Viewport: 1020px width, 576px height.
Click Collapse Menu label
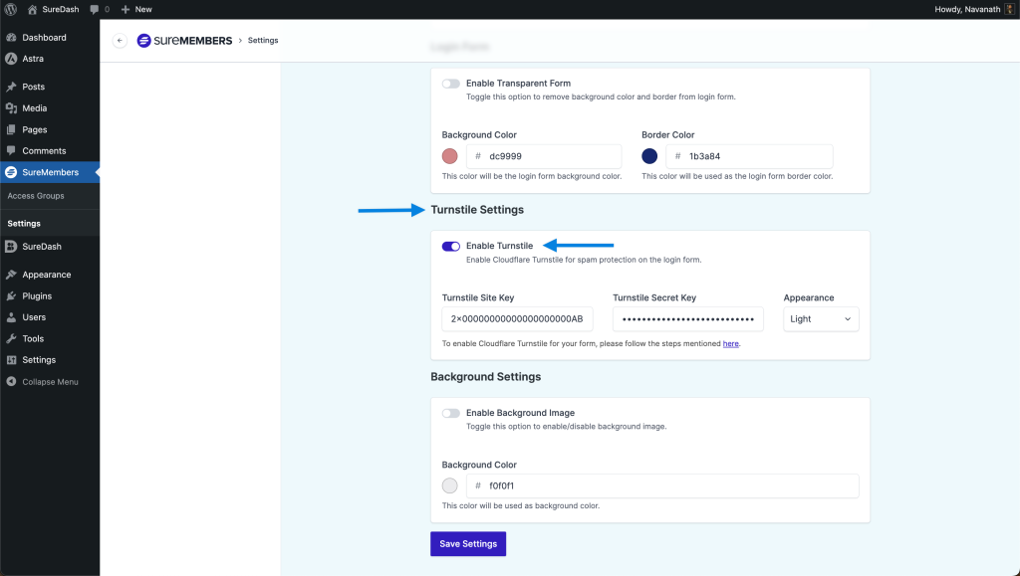(50, 382)
